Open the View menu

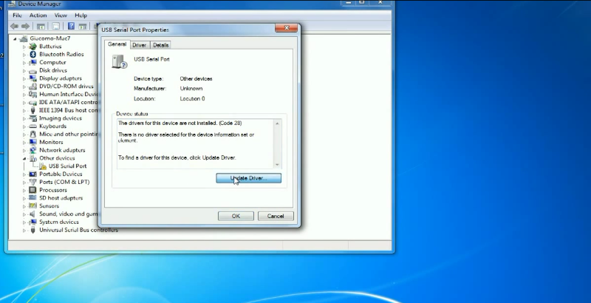(x=61, y=15)
